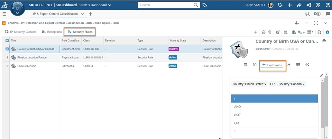Choose OR from operator list

(x=275, y=123)
